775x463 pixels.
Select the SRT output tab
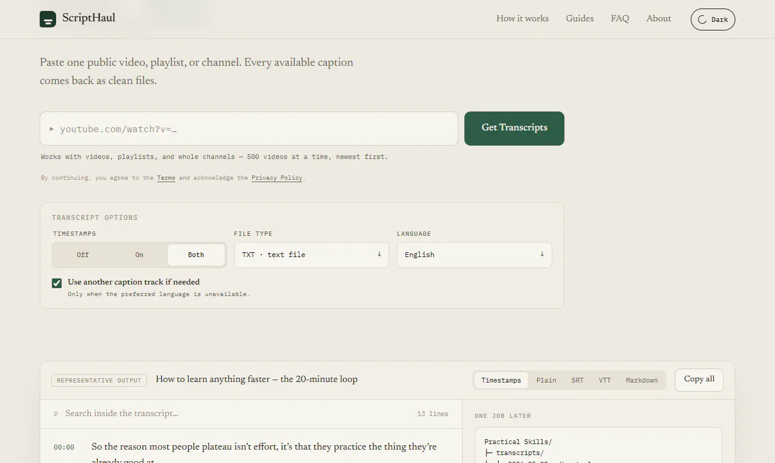pos(577,380)
